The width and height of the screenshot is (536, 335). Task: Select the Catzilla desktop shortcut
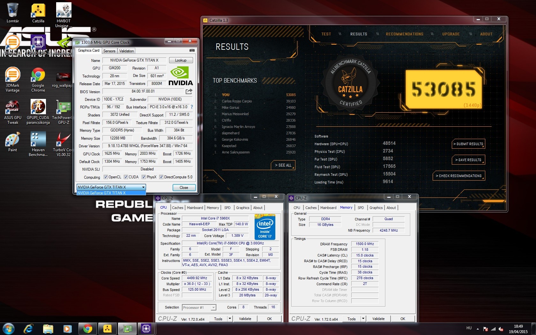click(x=38, y=13)
